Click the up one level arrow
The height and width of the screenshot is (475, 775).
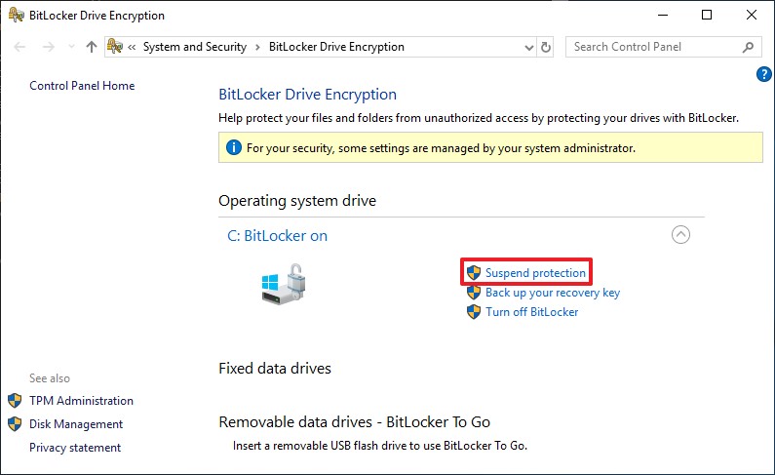click(x=92, y=47)
